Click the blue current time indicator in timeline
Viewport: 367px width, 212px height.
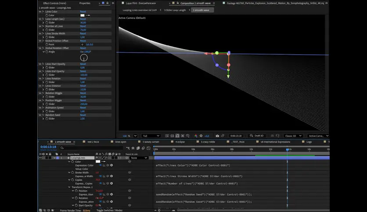[287, 149]
